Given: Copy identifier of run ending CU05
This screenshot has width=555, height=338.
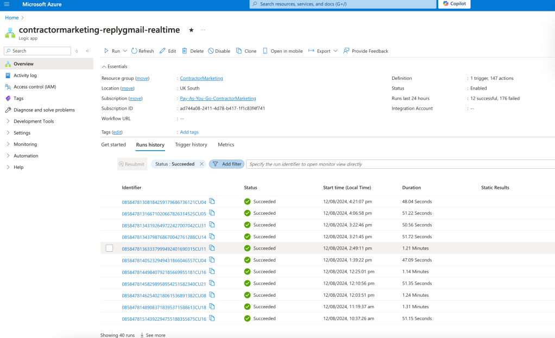Looking at the screenshot, I should pos(212,213).
